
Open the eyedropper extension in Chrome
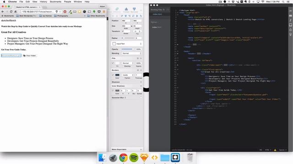[70, 12]
